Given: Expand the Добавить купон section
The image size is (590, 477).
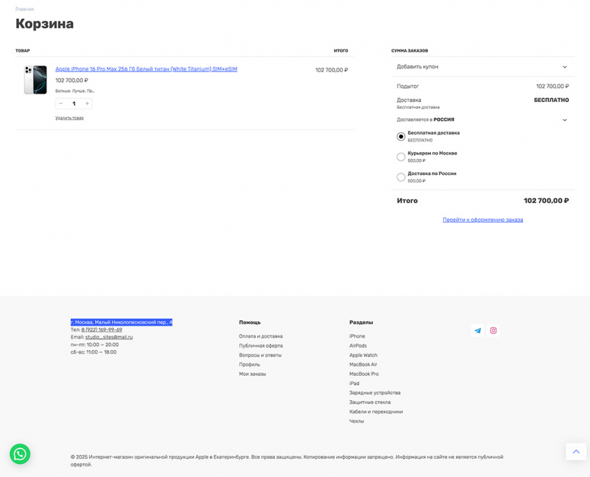Looking at the screenshot, I should tap(482, 67).
